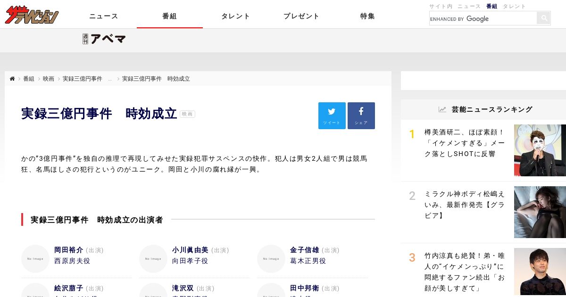Viewport: 566px width, 297px height.
Task: Open the 特集 navigation tab
Action: coord(367,16)
